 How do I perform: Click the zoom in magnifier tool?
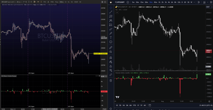(111, 52)
